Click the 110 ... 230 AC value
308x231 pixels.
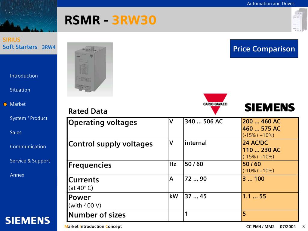point(261,150)
